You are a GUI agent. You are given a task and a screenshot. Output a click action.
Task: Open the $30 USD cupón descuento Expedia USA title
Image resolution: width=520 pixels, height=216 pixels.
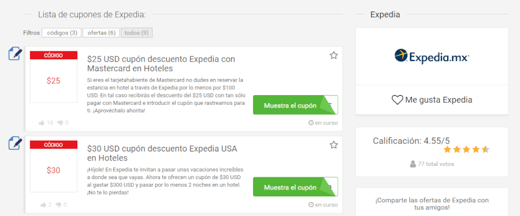[162, 153]
